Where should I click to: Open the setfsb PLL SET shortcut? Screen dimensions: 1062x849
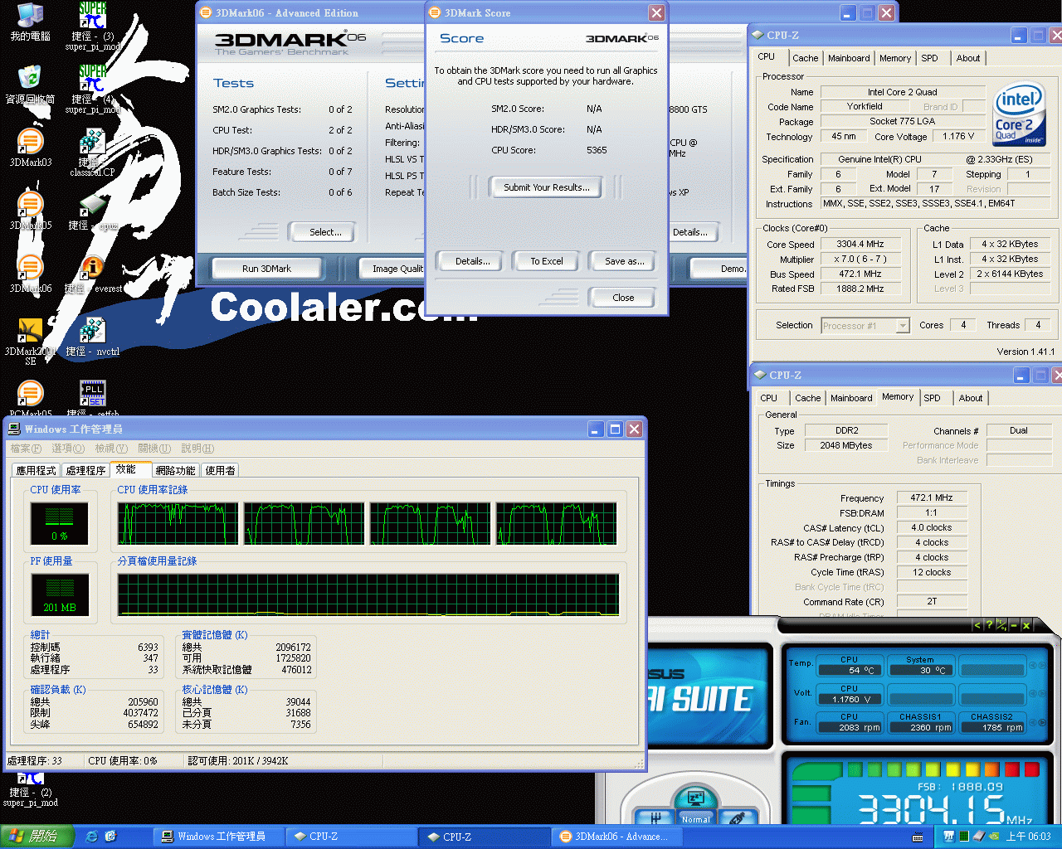point(92,398)
